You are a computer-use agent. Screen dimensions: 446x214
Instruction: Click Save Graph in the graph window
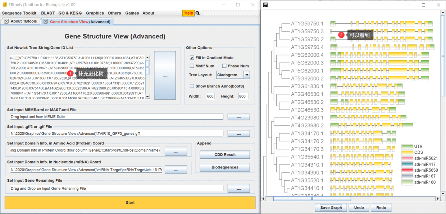point(331,208)
